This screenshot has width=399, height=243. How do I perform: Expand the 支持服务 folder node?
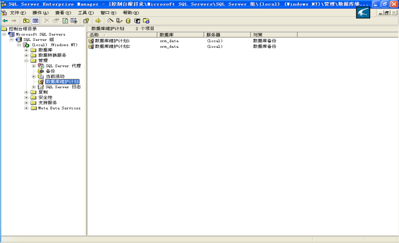26,103
